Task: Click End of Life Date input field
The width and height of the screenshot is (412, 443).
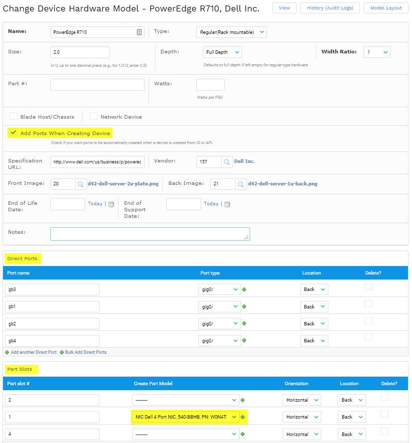Action: (x=68, y=204)
